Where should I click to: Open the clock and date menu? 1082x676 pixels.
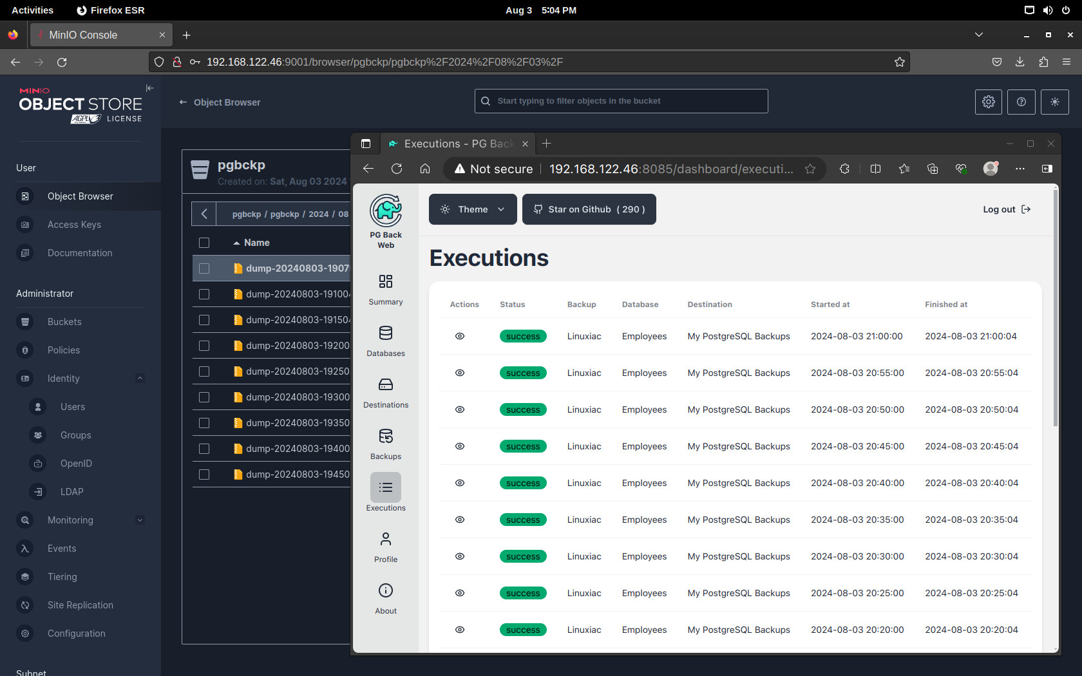click(x=541, y=10)
